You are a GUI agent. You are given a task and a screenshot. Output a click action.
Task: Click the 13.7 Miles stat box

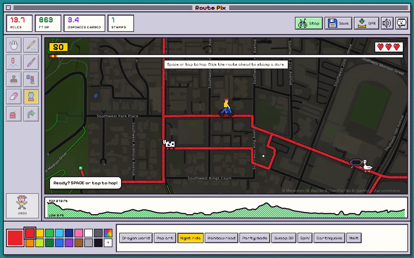[x=19, y=23]
